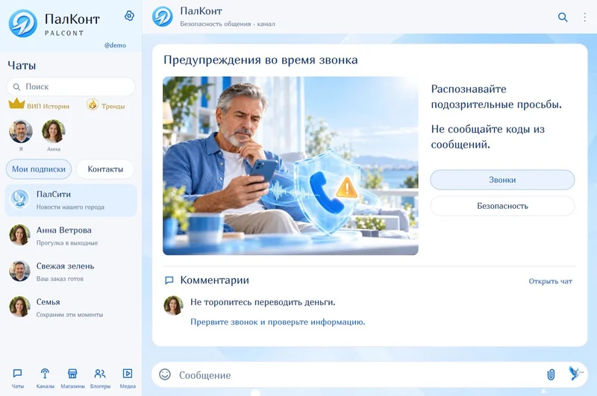The height and width of the screenshot is (396, 597).
Task: Click the Тренды label
Action: point(113,107)
